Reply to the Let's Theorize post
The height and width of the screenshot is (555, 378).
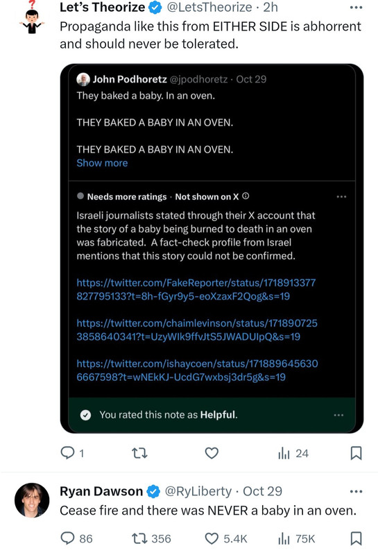click(67, 453)
